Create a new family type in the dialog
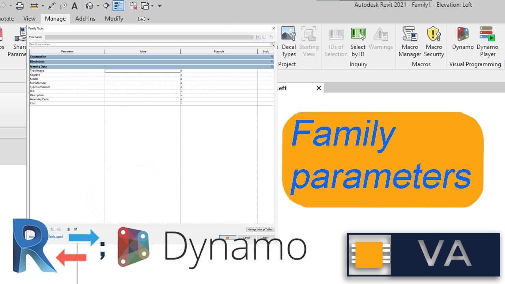 point(257,37)
